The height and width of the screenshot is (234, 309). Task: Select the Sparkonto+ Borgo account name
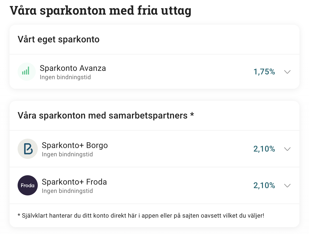(x=75, y=145)
